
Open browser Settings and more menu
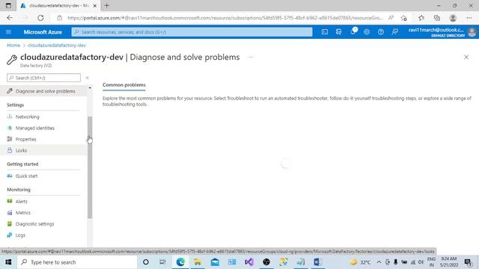[469, 18]
